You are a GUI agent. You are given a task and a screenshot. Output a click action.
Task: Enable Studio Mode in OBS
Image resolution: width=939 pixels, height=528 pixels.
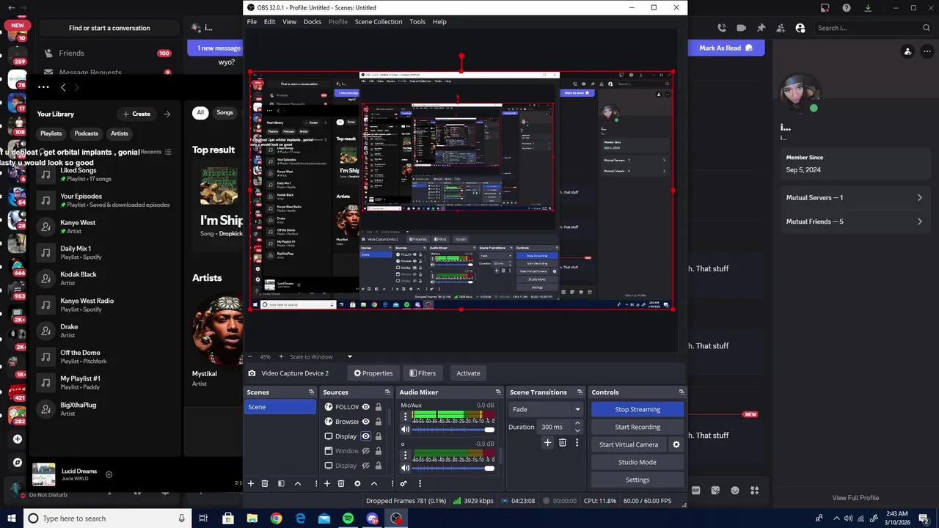click(637, 462)
